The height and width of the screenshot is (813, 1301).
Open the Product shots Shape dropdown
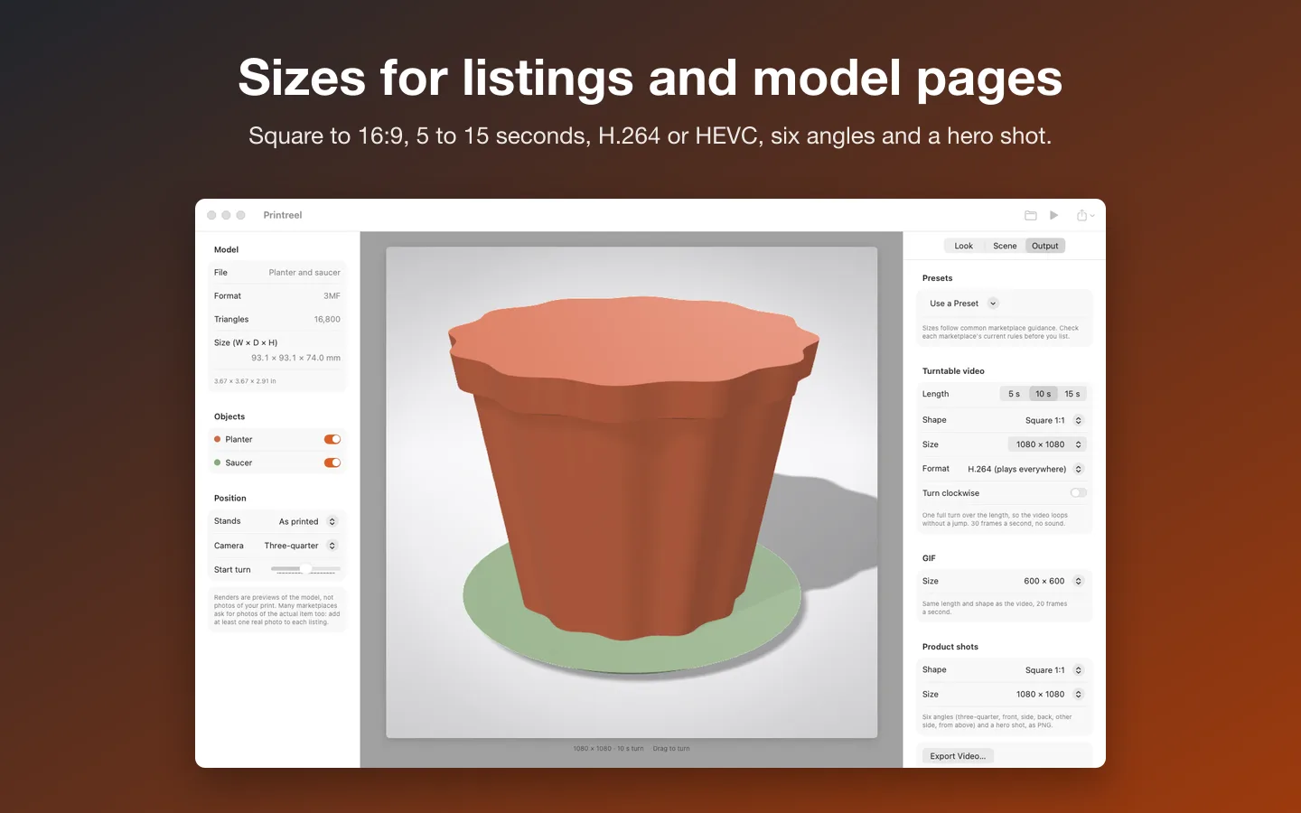coord(1053,670)
